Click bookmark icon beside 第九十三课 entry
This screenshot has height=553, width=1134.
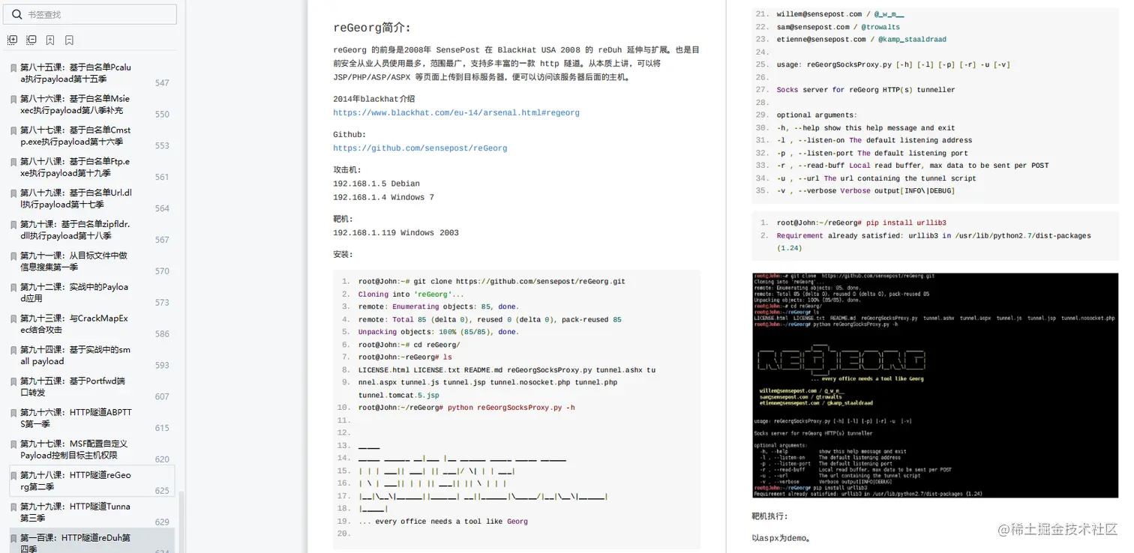pyautogui.click(x=13, y=319)
